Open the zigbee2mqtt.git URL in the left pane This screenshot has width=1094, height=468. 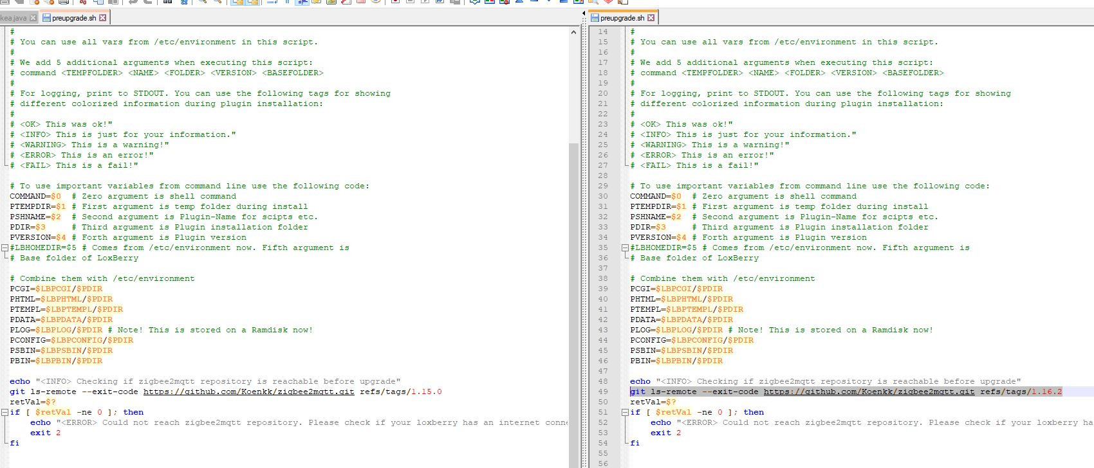point(248,392)
